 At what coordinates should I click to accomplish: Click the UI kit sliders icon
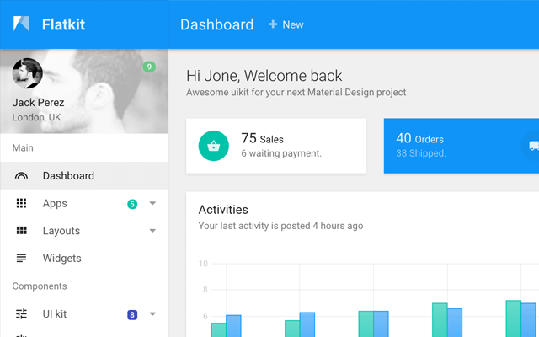22,314
